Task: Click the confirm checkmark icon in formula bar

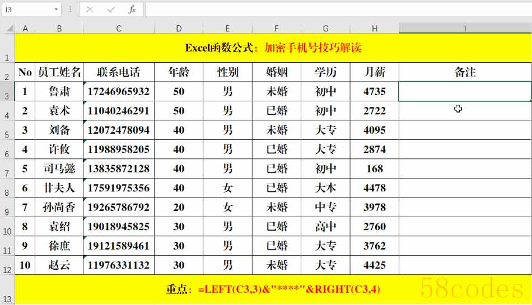Action: pyautogui.click(x=111, y=10)
